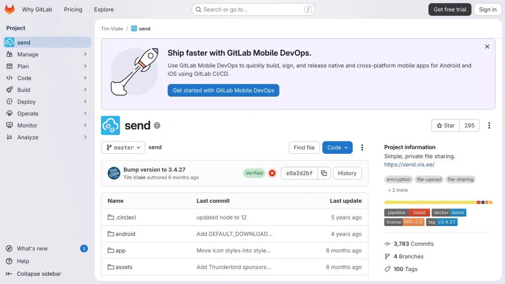The height and width of the screenshot is (284, 505).
Task: Open the blue Code dropdown button
Action: click(337, 147)
